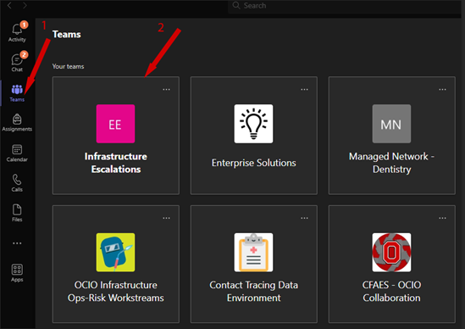Open more options for OCIO Infrastructure Ops-Risk
This screenshot has height=329, width=465.
[x=166, y=218]
